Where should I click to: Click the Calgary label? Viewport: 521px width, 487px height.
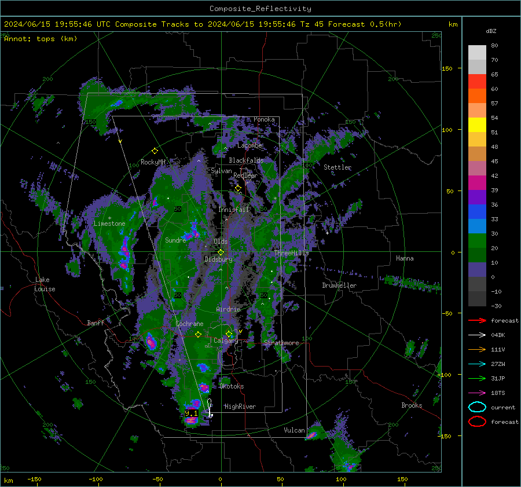pos(226,340)
